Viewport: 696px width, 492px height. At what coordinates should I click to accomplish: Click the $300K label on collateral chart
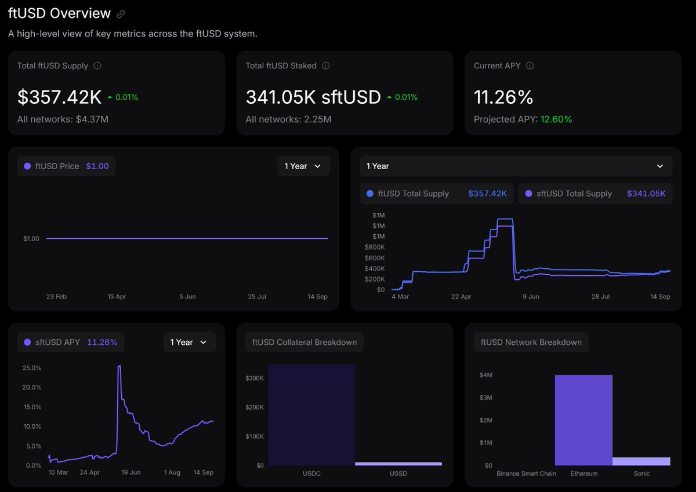255,378
